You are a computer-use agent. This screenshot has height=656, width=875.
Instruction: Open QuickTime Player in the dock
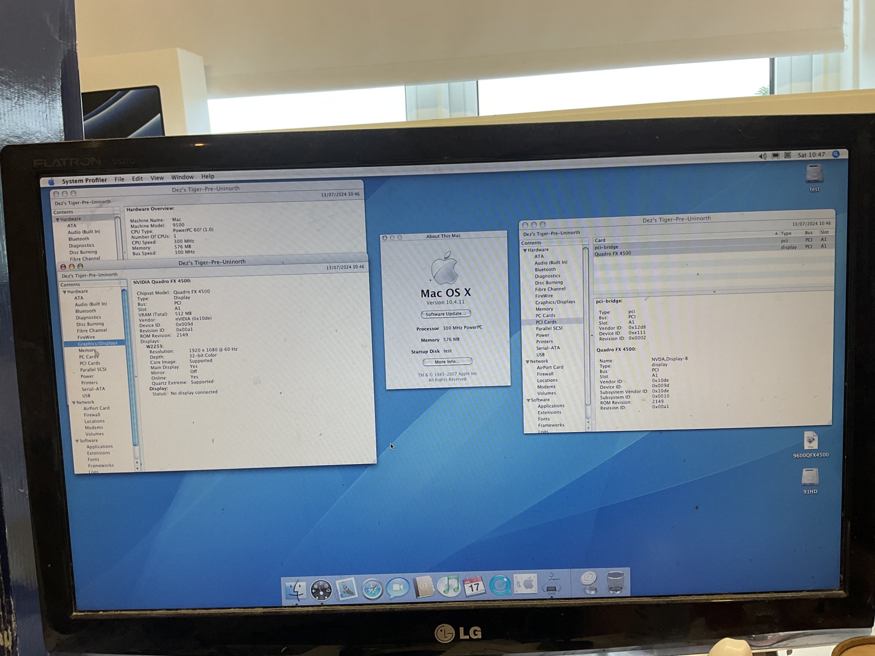tap(500, 585)
